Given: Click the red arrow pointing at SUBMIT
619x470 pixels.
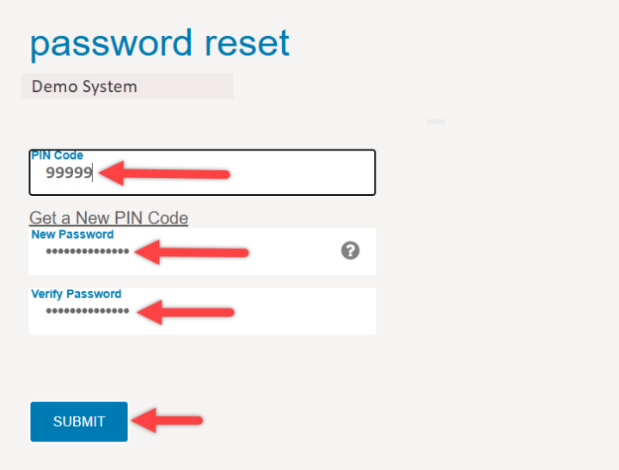Looking at the screenshot, I should (x=168, y=421).
